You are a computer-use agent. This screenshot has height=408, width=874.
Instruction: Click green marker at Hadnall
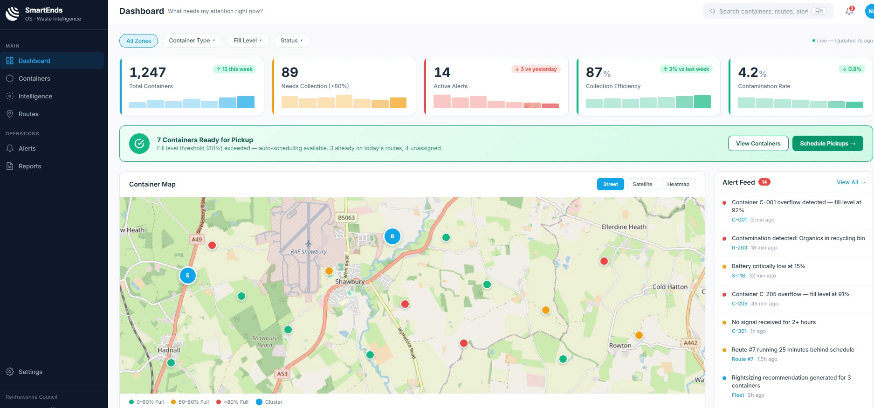[171, 363]
